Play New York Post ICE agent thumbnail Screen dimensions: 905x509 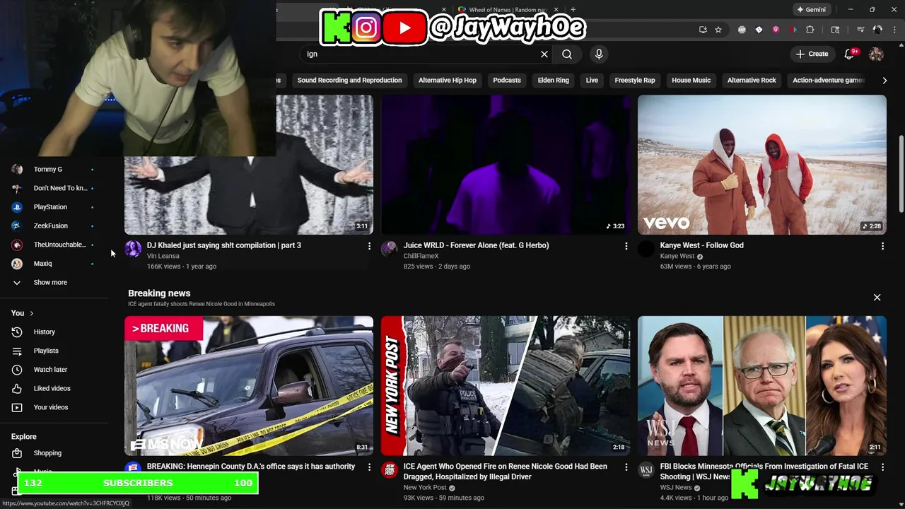pos(506,386)
